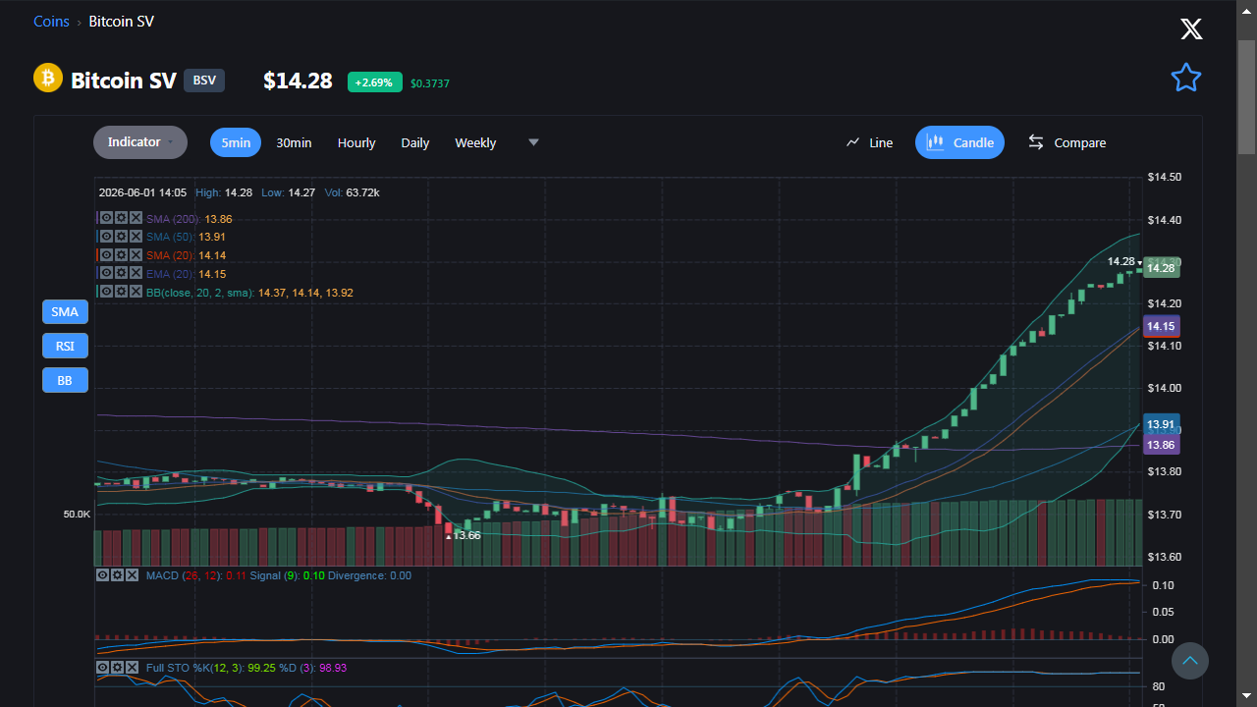Open settings gear for Bollinger Bands
Viewport: 1257px width, 707px height.
[120, 292]
